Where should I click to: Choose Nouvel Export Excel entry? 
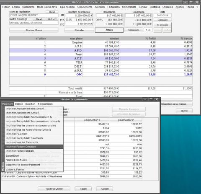coord(34,160)
